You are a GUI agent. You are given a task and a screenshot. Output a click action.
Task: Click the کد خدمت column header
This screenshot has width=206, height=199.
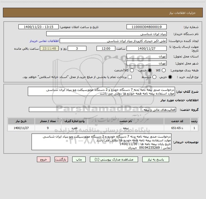click(177, 121)
